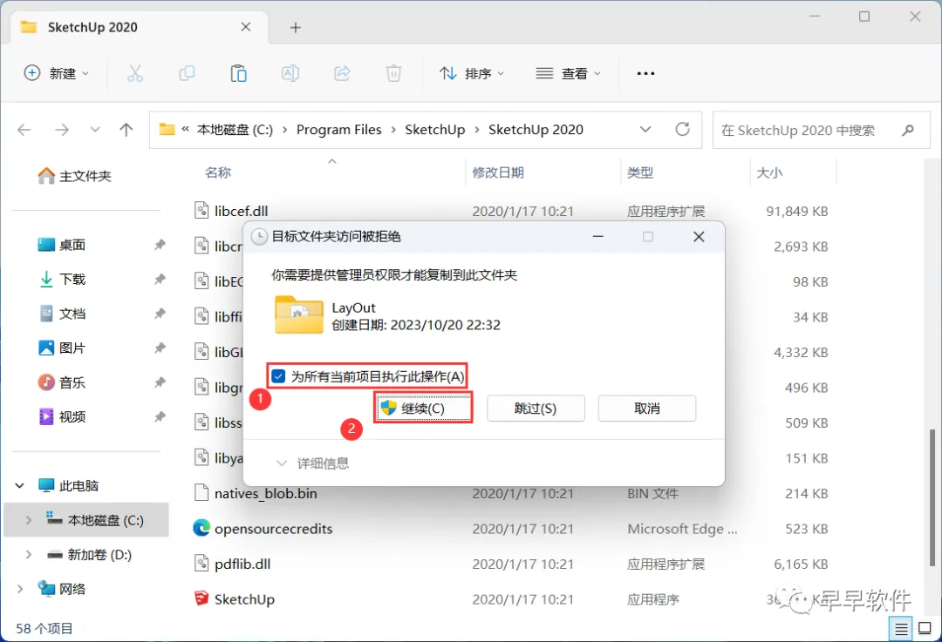The image size is (942, 642).
Task: Click the SketchUp application icon in file list
Action: [x=201, y=598]
